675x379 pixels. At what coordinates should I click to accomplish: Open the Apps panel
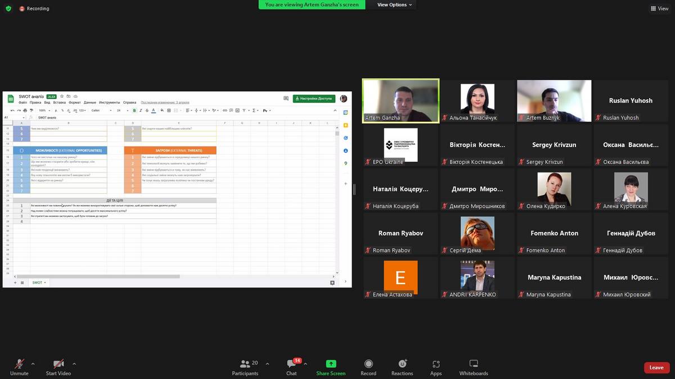point(436,364)
